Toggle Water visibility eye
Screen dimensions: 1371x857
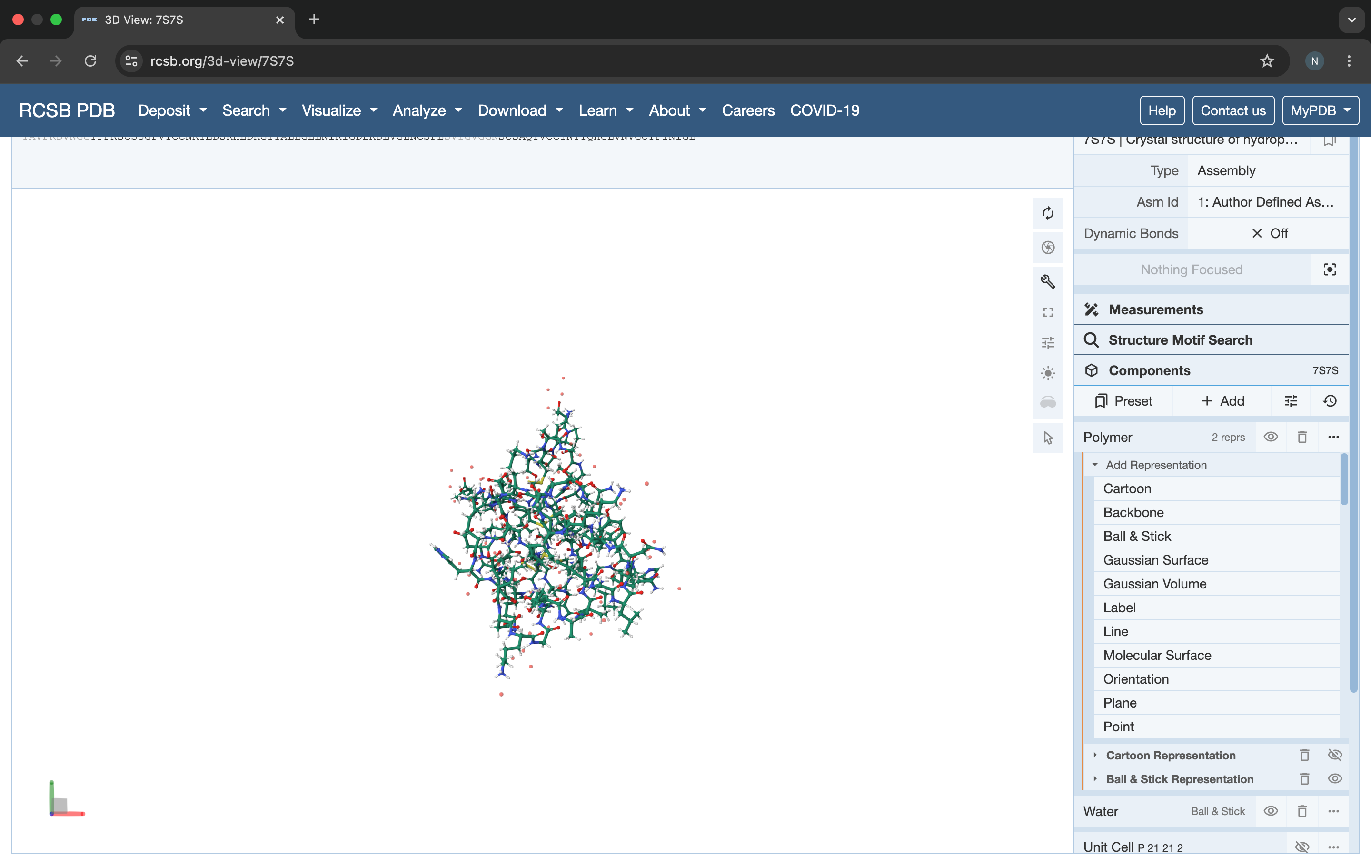pyautogui.click(x=1270, y=811)
